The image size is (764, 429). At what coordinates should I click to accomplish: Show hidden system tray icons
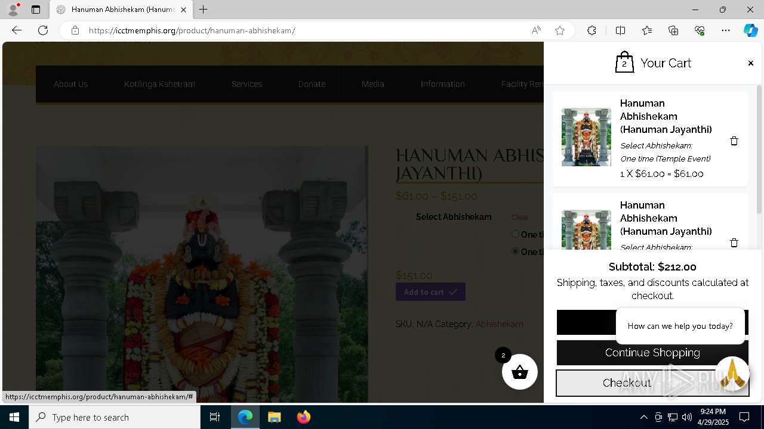(643, 417)
